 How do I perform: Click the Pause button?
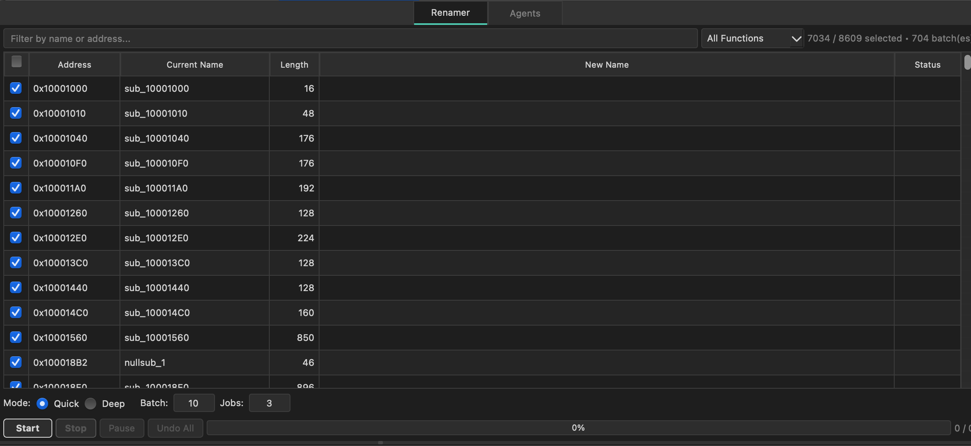[x=122, y=428]
